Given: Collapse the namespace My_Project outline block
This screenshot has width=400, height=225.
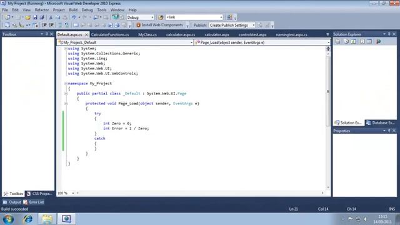Looking at the screenshot, I should click(66, 83).
